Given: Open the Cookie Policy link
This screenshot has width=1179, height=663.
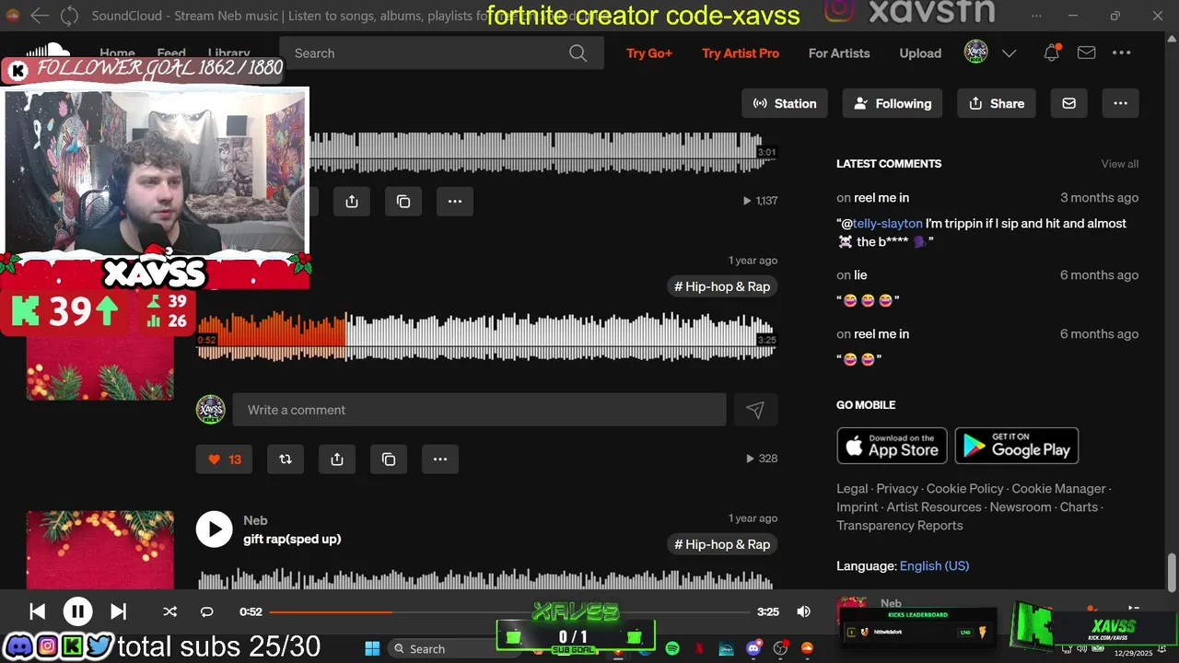Looking at the screenshot, I should 964,489.
